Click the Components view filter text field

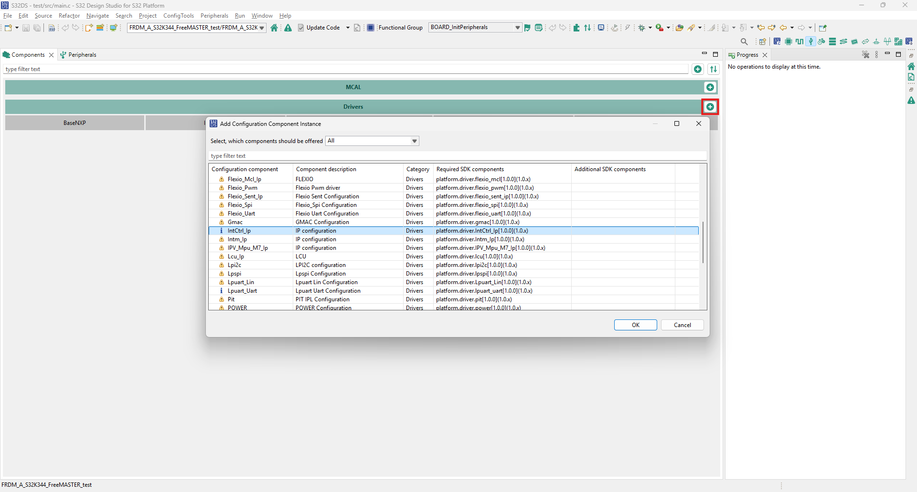tap(346, 69)
